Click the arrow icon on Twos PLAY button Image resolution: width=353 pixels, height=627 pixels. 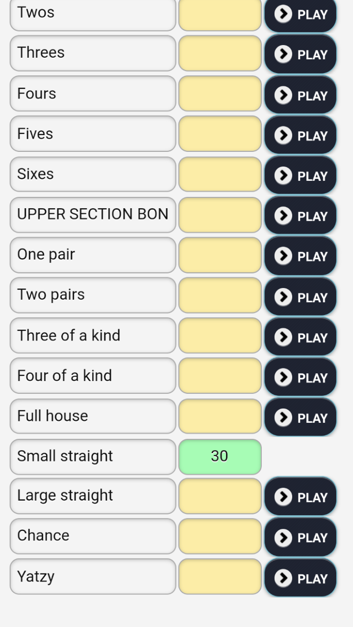pos(283,14)
